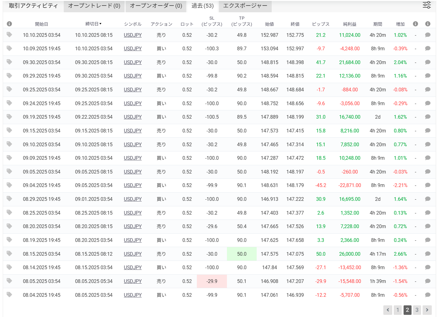This screenshot has width=437, height=317.
Task: Open the filter settings icon at top right
Action: [x=427, y=5]
